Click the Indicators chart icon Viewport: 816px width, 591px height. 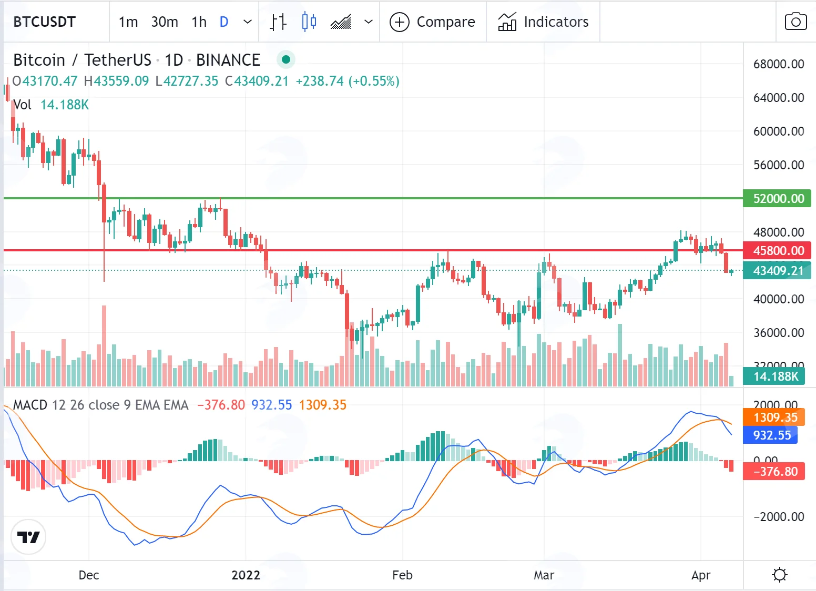click(x=507, y=22)
